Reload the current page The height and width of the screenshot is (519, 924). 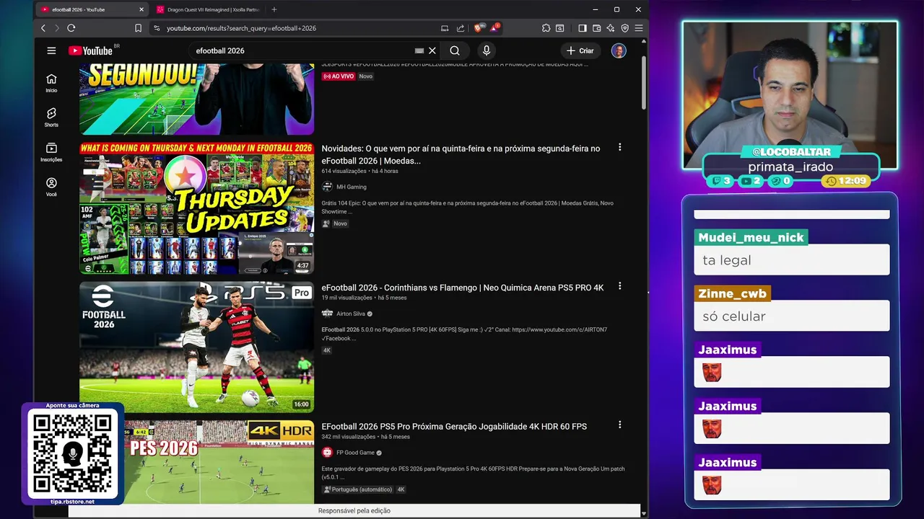tap(71, 28)
